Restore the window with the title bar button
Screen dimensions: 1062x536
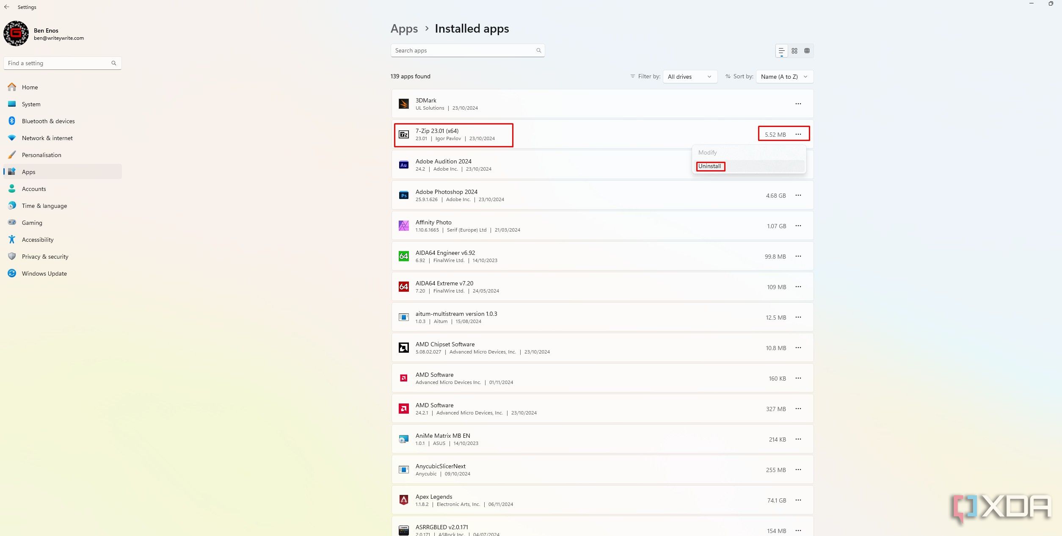(x=1051, y=3)
